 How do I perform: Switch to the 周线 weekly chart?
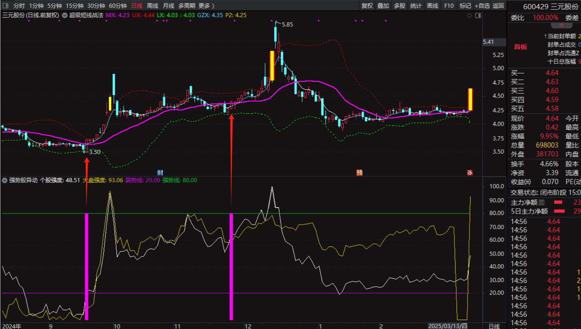152,6
